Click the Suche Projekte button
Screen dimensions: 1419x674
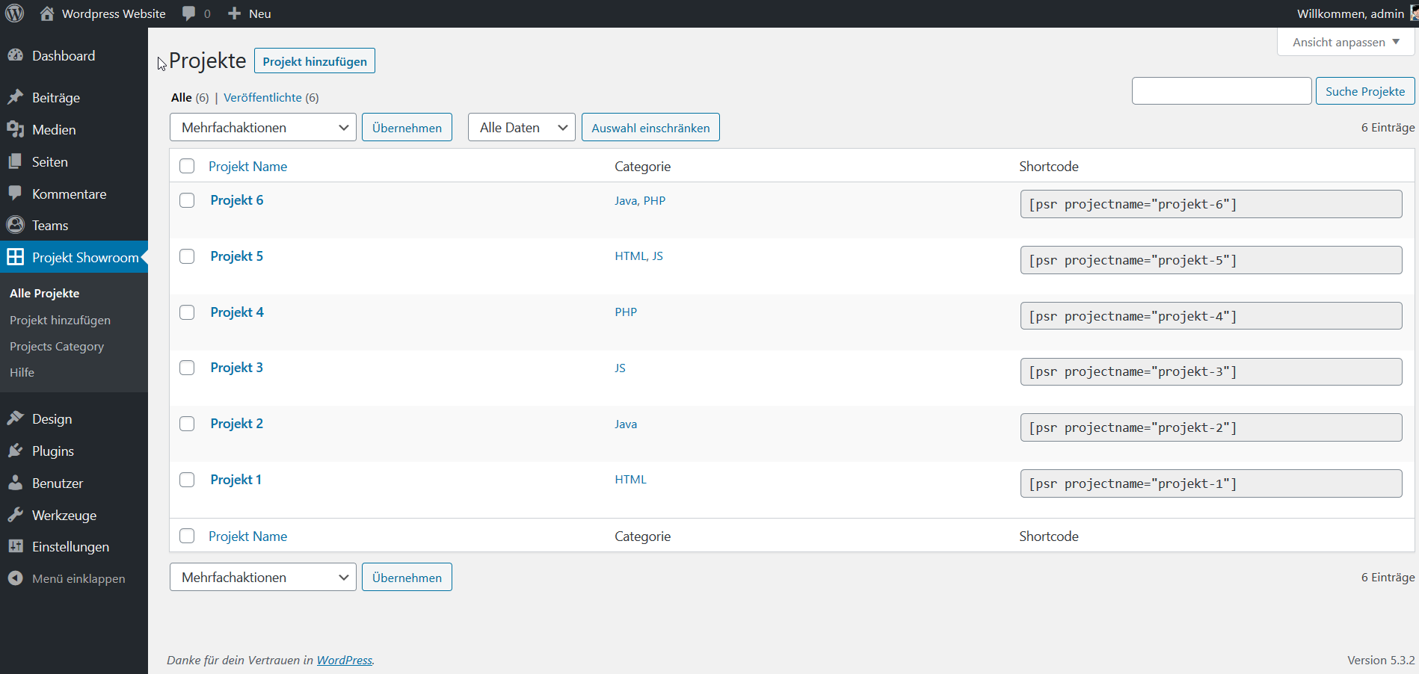[x=1365, y=91]
